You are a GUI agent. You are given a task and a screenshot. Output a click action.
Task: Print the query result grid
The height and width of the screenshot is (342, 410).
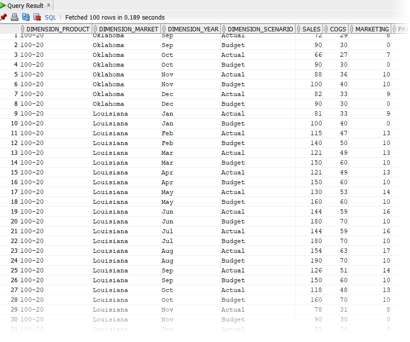(14, 17)
